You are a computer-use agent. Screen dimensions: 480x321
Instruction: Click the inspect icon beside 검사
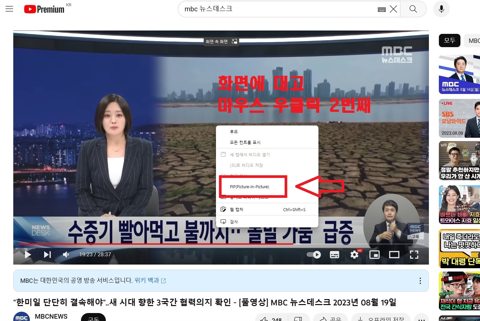tap(223, 222)
